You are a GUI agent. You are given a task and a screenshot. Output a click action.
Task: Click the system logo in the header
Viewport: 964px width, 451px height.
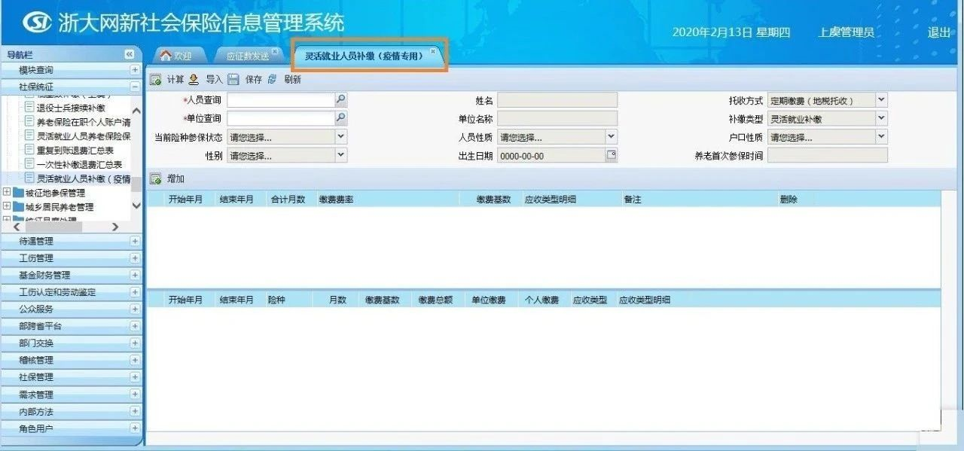(x=37, y=23)
